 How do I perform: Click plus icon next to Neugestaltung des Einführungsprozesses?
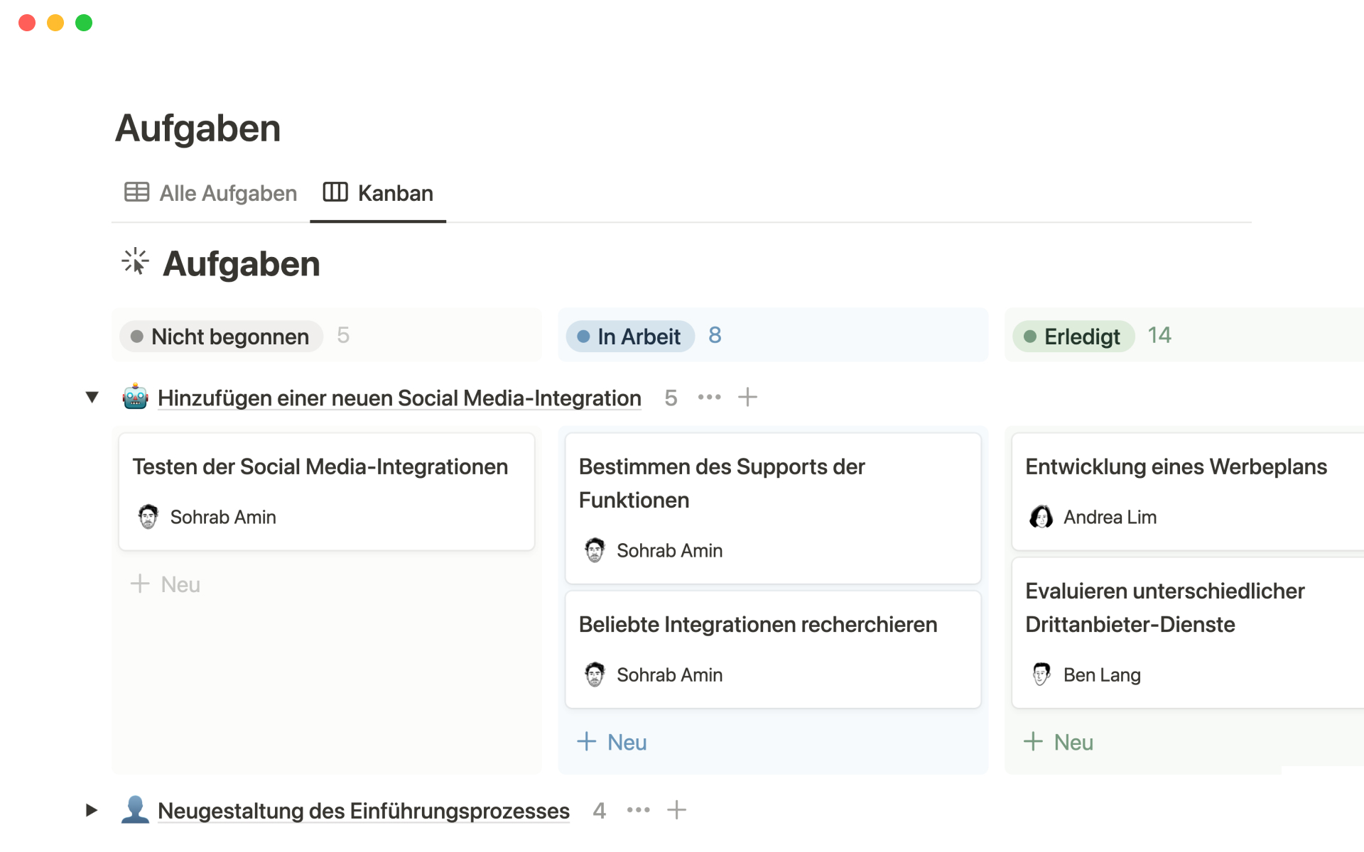coord(676,810)
